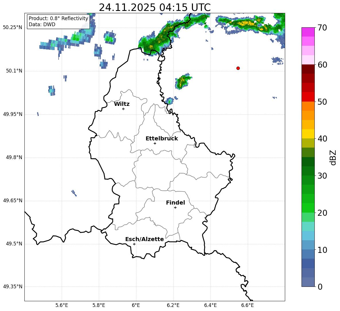Click the 49.65°N latitude label
This screenshot has width=340, height=311.
pyautogui.click(x=13, y=201)
